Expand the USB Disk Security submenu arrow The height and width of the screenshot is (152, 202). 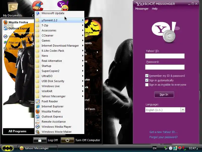(83, 81)
